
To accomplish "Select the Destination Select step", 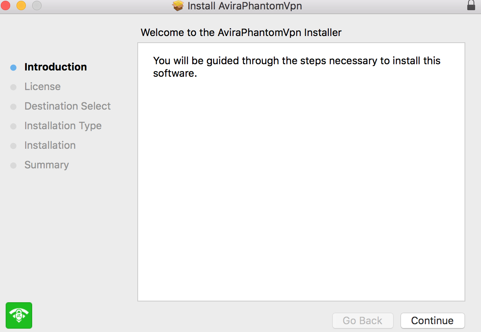I will pos(67,106).
